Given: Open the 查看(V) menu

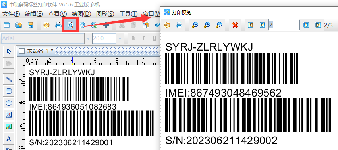Looking at the screenshot, I should [58, 14].
